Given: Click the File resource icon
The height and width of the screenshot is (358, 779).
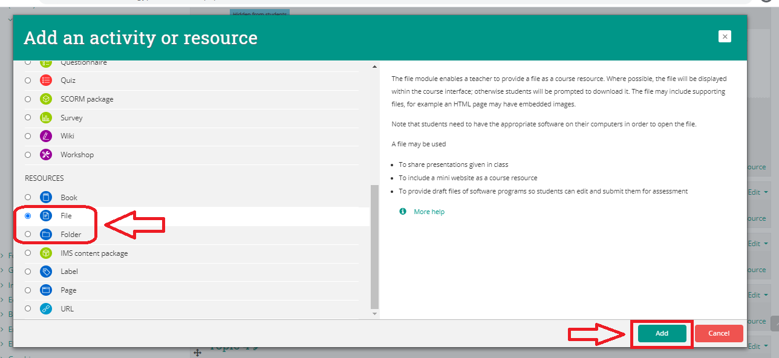Looking at the screenshot, I should (46, 216).
